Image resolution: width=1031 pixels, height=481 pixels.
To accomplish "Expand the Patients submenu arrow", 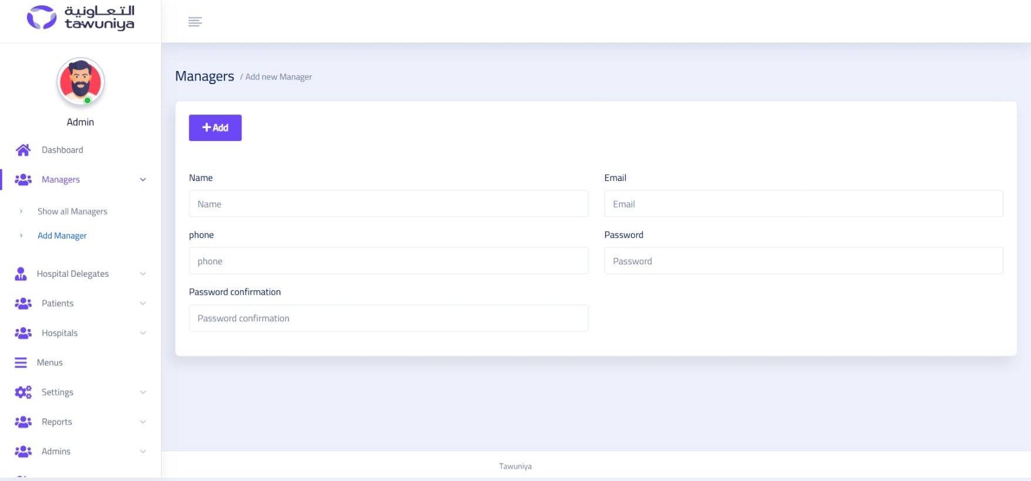I will tap(143, 304).
